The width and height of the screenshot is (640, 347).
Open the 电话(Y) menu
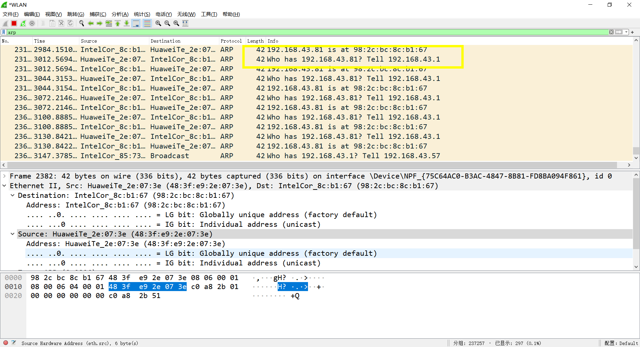(x=164, y=14)
